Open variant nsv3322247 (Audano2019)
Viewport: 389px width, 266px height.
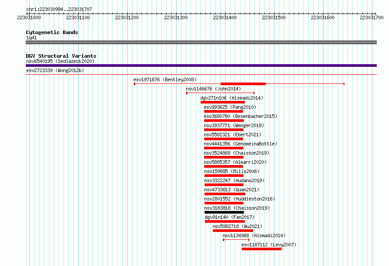pyautogui.click(x=234, y=180)
